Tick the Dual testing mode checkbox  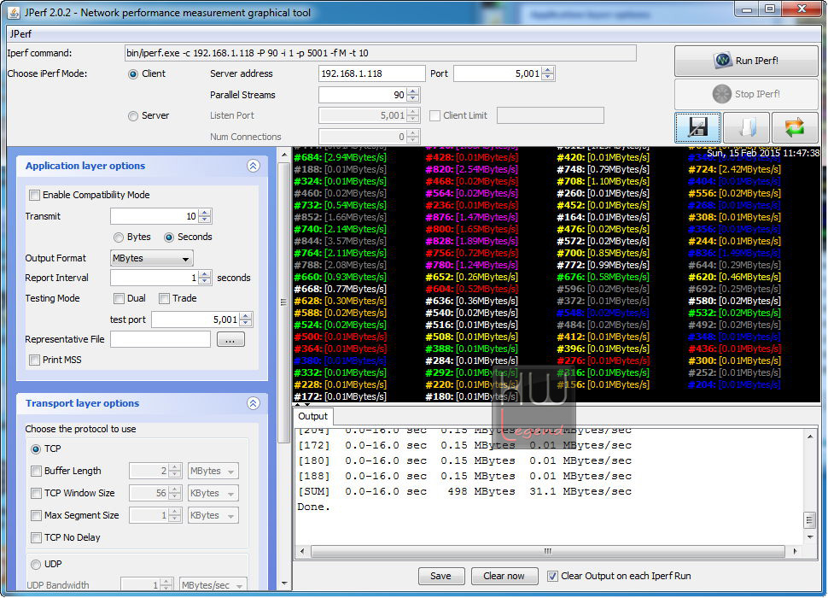[x=119, y=298]
